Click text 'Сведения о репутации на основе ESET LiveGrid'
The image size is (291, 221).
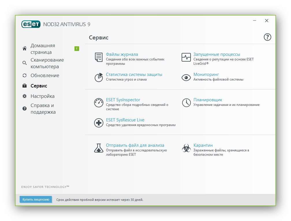(x=223, y=61)
